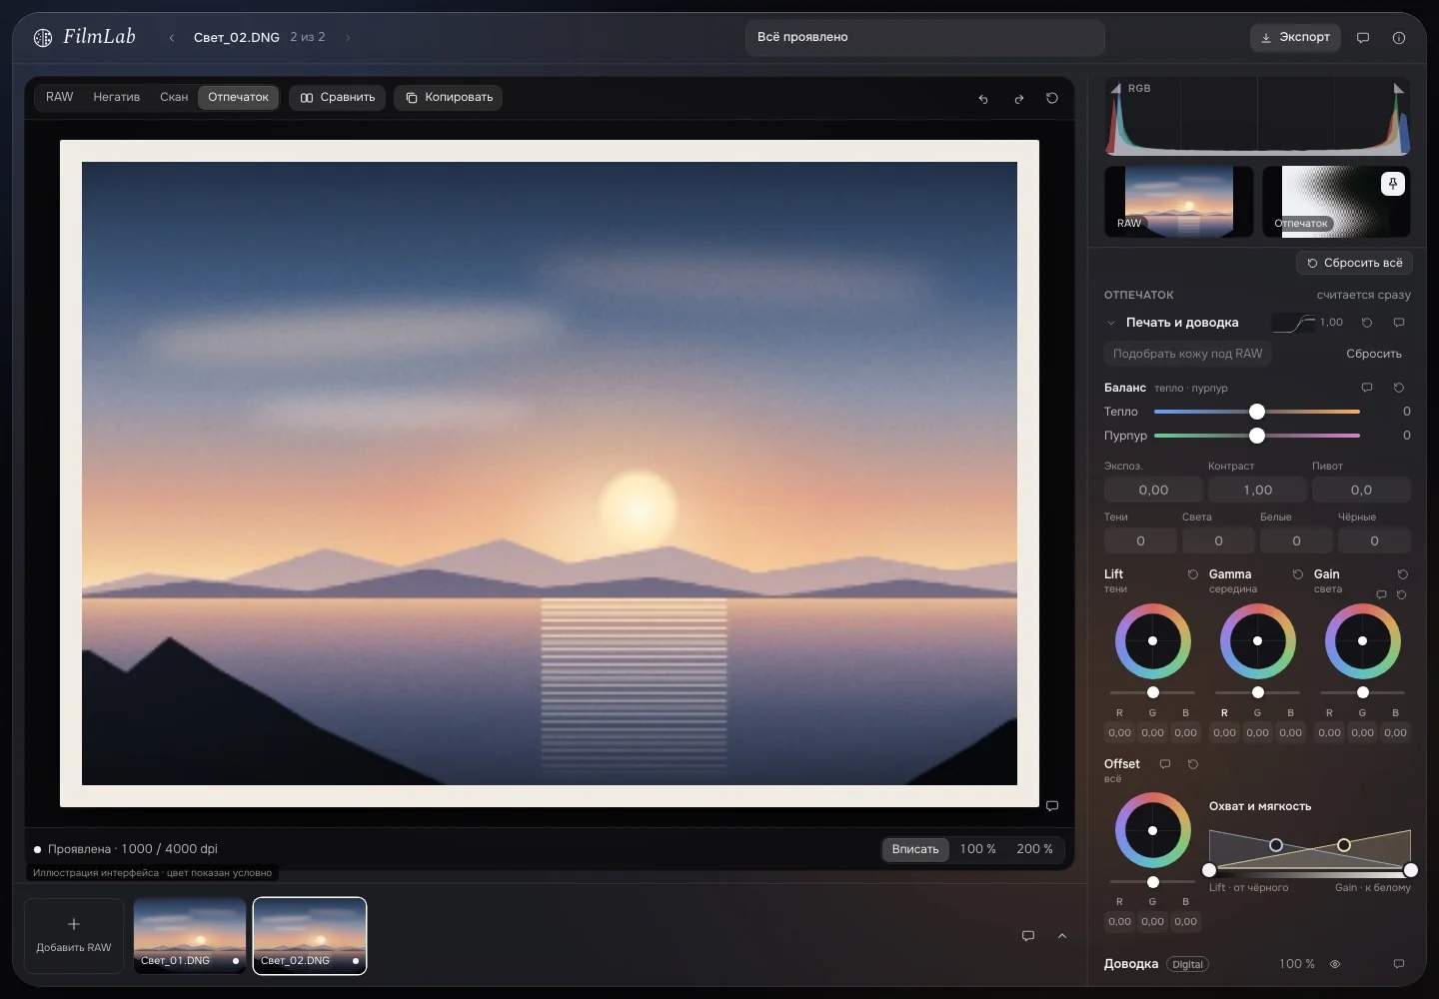Go to the previous file with the chevron
The width and height of the screenshot is (1439, 999).
(172, 37)
